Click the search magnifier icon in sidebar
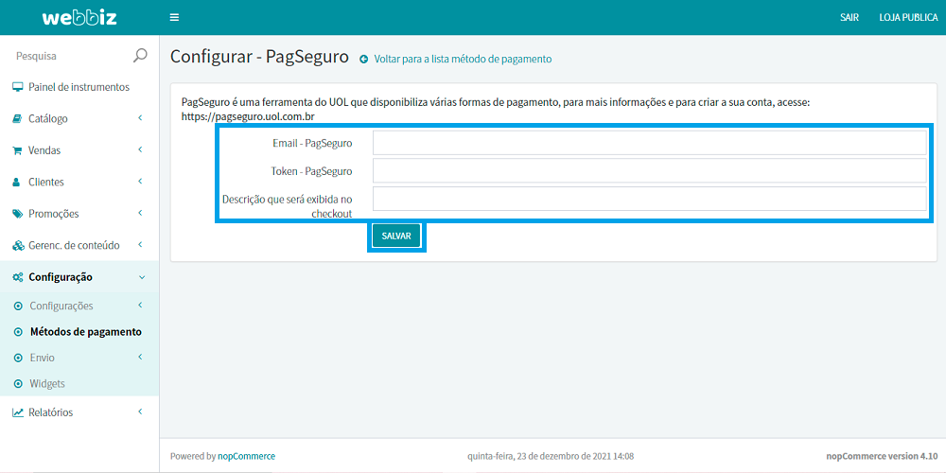This screenshot has width=946, height=473. (x=140, y=56)
